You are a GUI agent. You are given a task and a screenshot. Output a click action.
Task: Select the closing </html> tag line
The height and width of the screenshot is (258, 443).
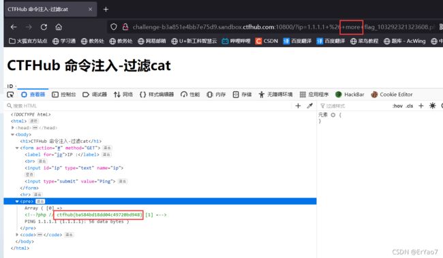click(x=20, y=248)
